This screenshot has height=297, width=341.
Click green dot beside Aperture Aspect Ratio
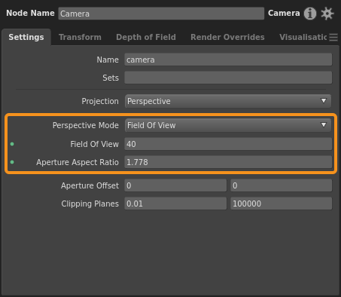[x=12, y=162]
